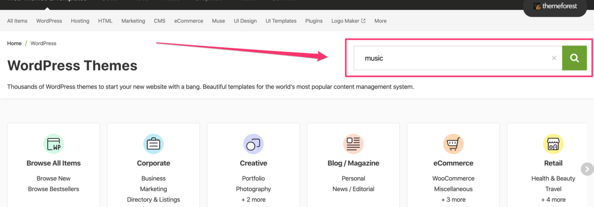Click the Retail storefront icon
Image resolution: width=594 pixels, height=207 pixels.
[553, 144]
